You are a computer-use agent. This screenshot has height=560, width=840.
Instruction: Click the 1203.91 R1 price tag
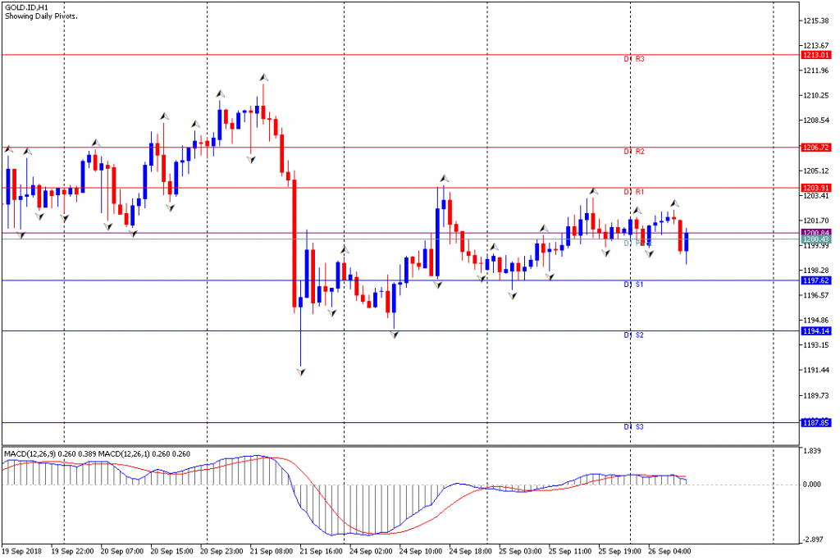[x=815, y=188]
